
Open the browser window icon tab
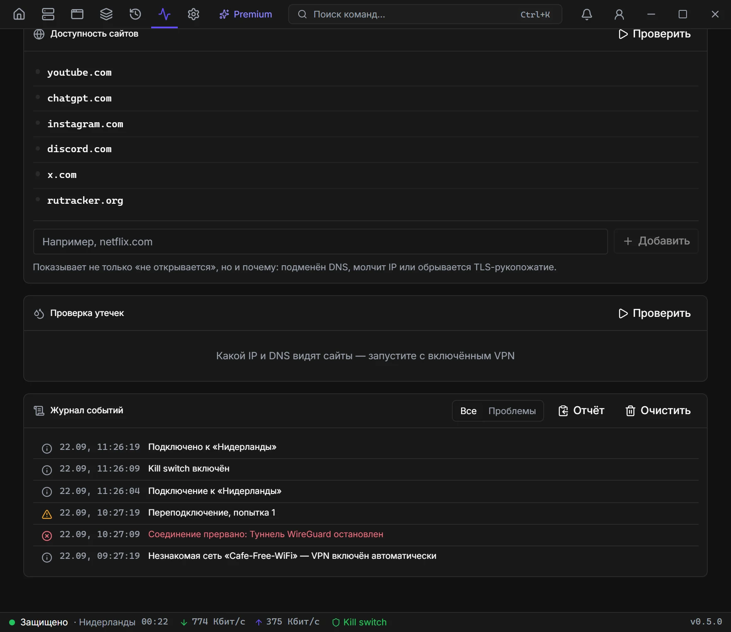pos(77,14)
